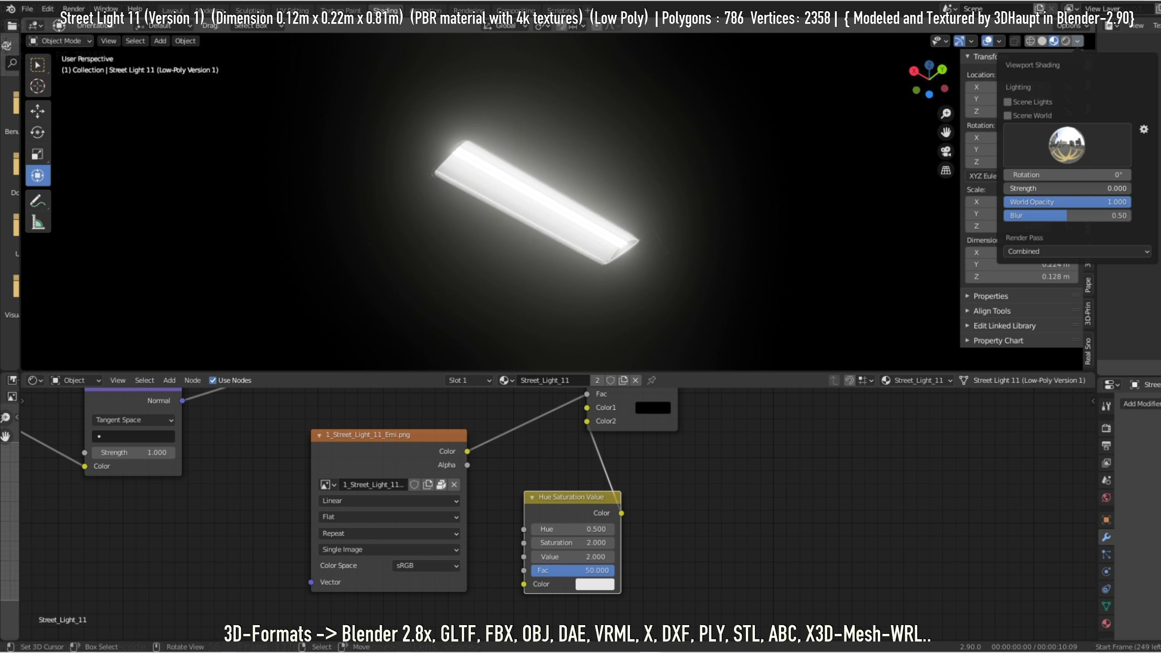The height and width of the screenshot is (653, 1161).
Task: Toggle camera view icon
Action: [x=946, y=151]
